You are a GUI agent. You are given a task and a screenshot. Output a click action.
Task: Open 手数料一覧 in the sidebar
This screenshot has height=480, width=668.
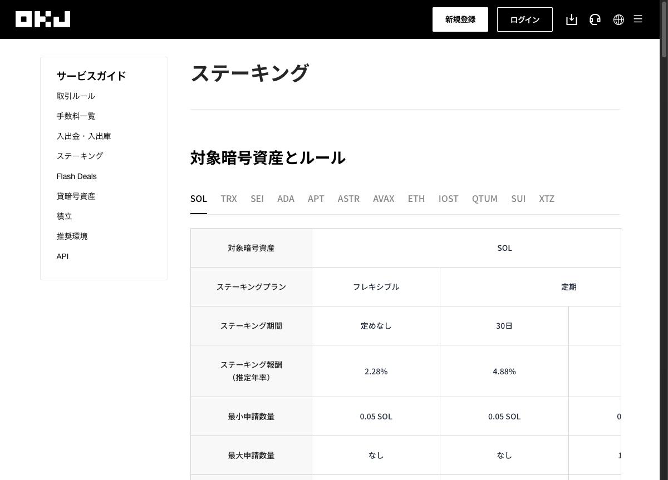coord(76,116)
